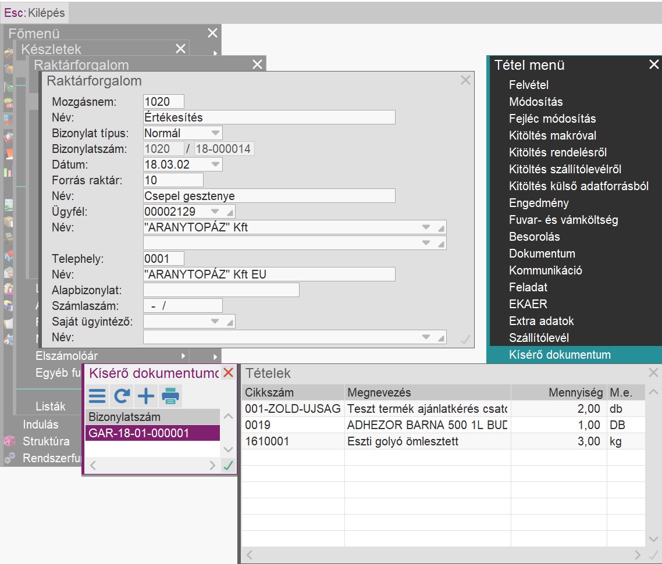662x564 pixels.
Task: Click the Alapbizonylat input field
Action: [x=221, y=290]
